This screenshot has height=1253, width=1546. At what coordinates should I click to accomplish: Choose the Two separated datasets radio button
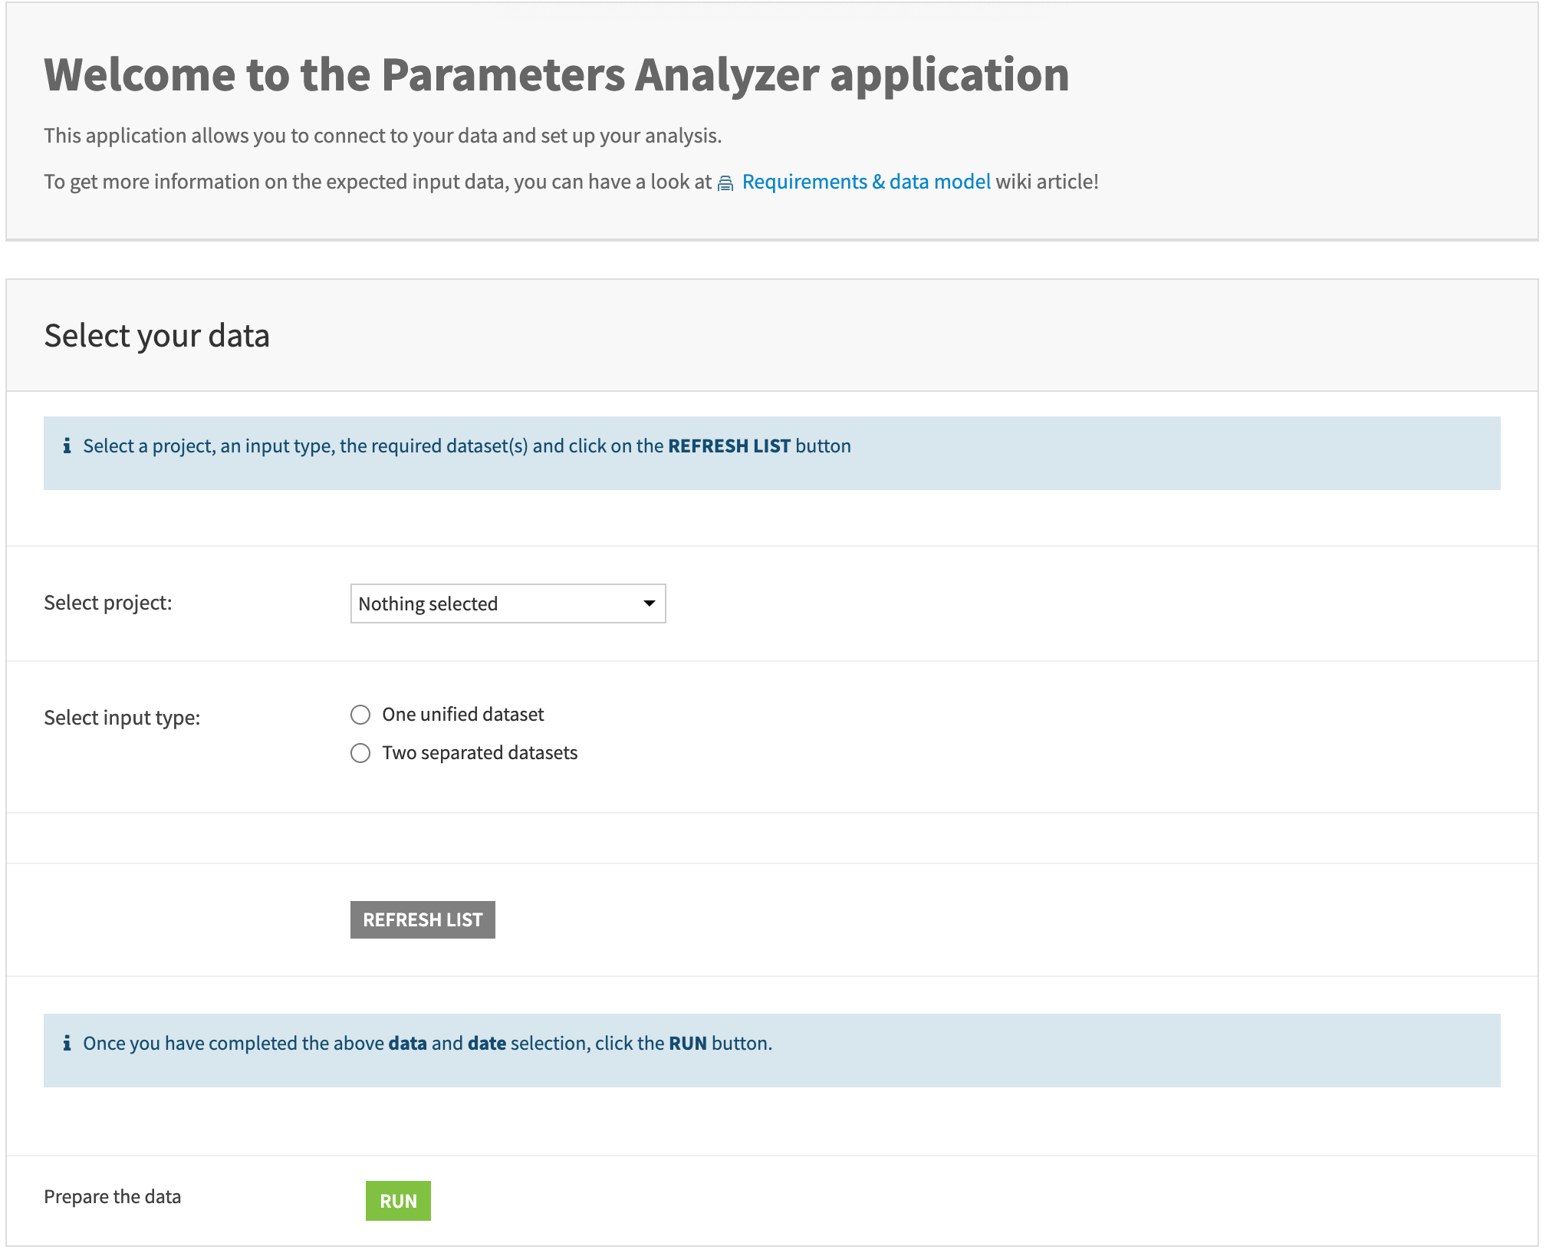point(360,753)
